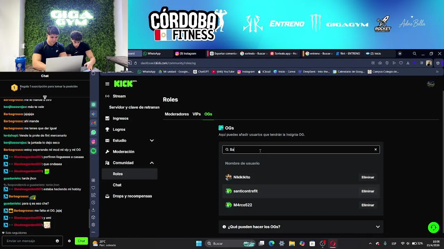The height and width of the screenshot is (249, 444).
Task: Click the browser address bar URL
Action: [x=168, y=63]
